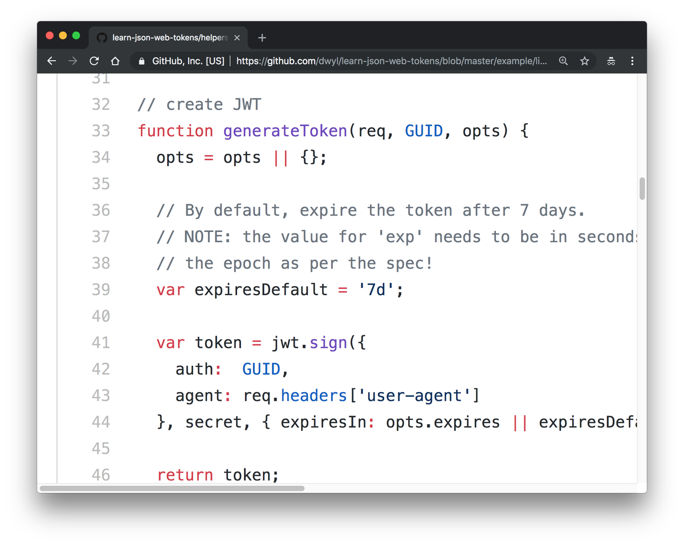Viewport: 684px width, 546px height.
Task: Click the GitHub favicon on the tab
Action: point(102,38)
